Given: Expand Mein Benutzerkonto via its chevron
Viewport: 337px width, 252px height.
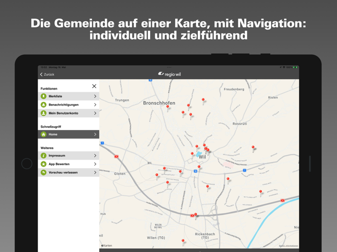Looking at the screenshot, I should 95,113.
